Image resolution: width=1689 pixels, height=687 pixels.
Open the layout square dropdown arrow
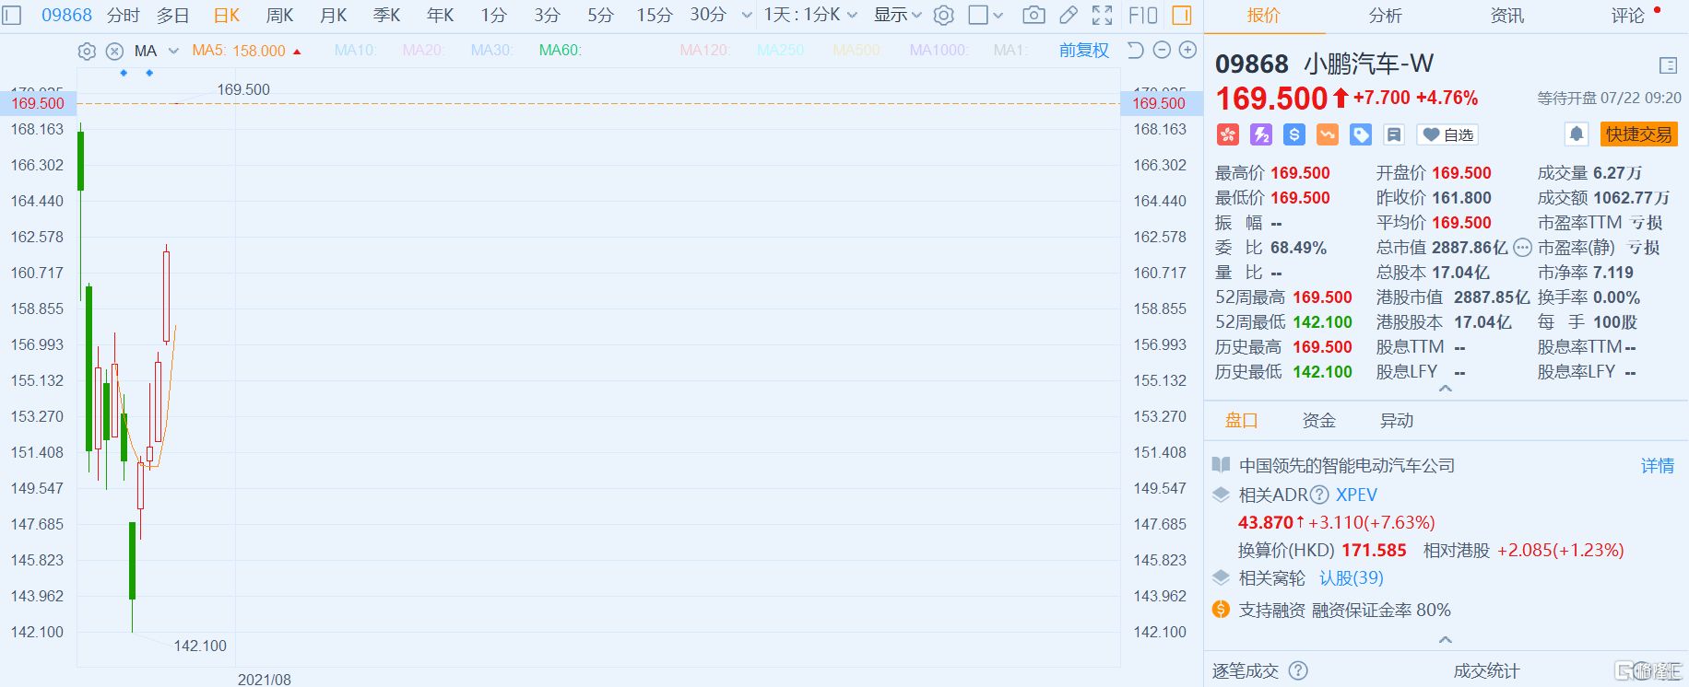998,16
